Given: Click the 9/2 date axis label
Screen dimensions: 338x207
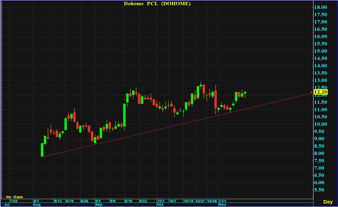Looking at the screenshot, I should coord(98,201).
